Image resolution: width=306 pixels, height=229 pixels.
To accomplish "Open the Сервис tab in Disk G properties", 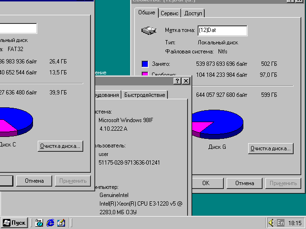I will 169,13.
